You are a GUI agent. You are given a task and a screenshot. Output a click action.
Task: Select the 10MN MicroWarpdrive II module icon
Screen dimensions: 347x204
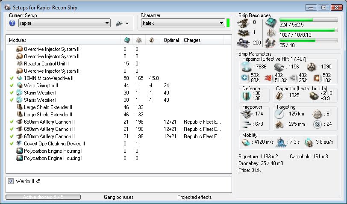(20, 78)
